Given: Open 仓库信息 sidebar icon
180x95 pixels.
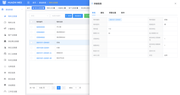Looking at the screenshot, I should pos(5,66).
